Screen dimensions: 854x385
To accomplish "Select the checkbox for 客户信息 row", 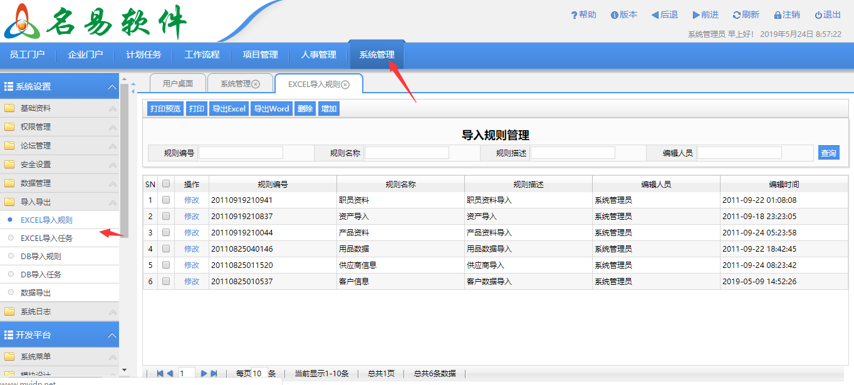I will point(165,281).
